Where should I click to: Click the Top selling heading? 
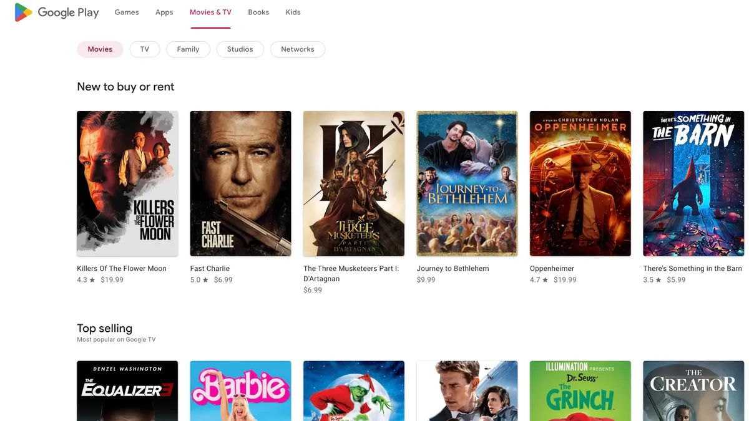(x=104, y=328)
